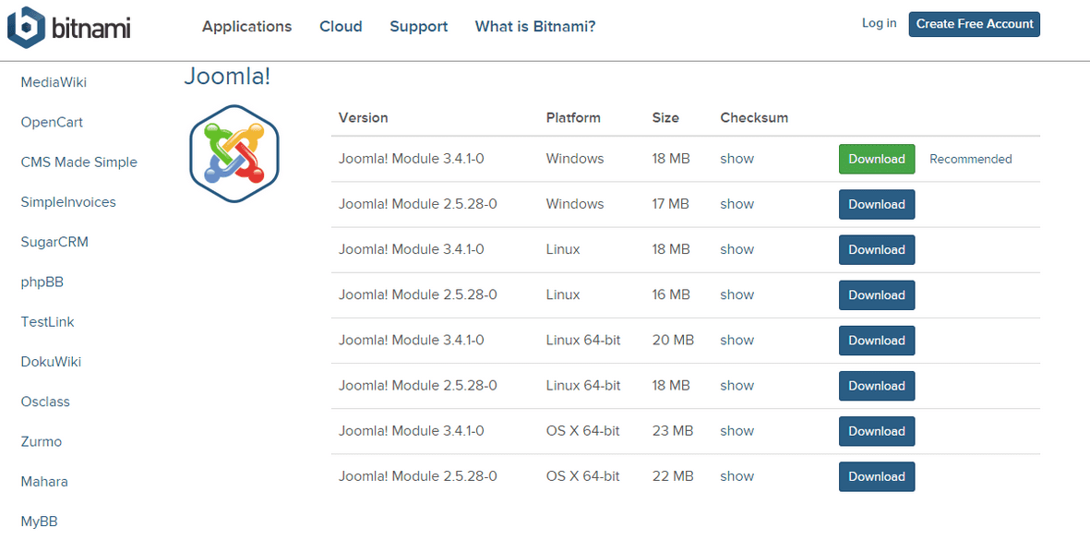
Task: Open OpenCart in the sidebar
Action: (x=52, y=123)
